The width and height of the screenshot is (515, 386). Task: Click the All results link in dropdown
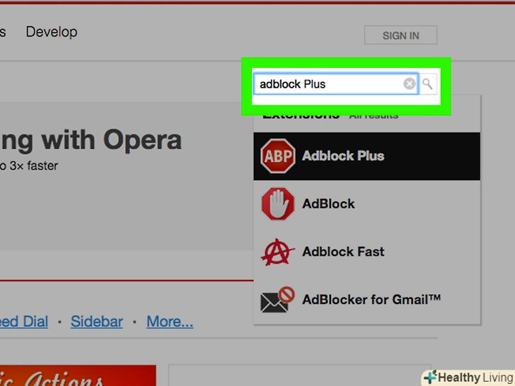point(374,116)
